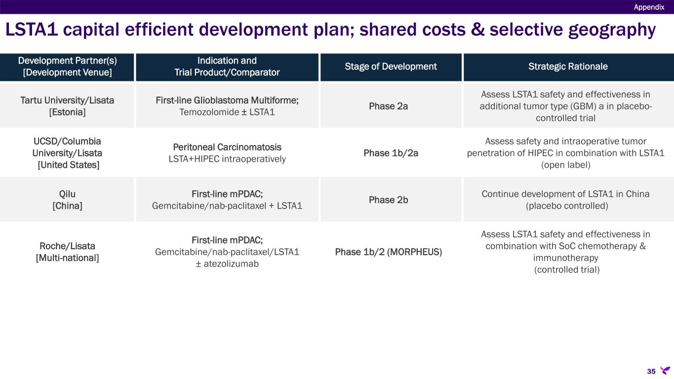Click the Phase 1b/2 (MORPHEUS) cell

[388, 252]
